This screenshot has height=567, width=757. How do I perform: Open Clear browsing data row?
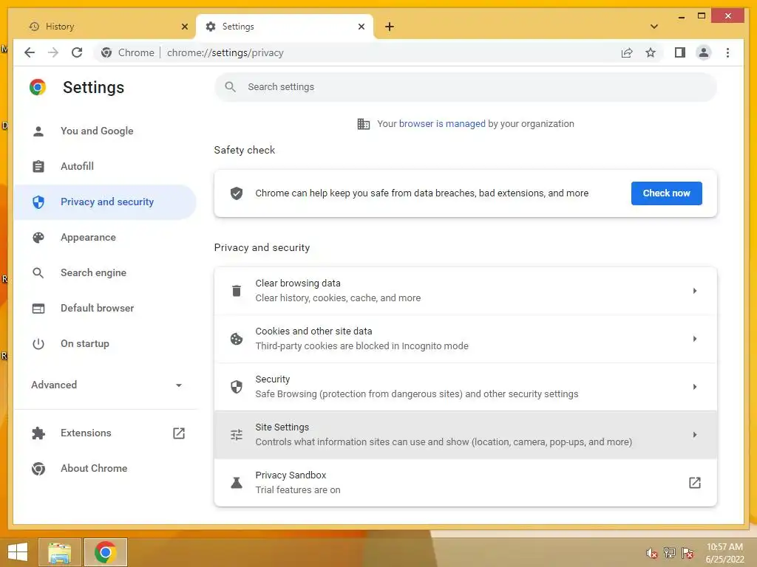click(466, 291)
